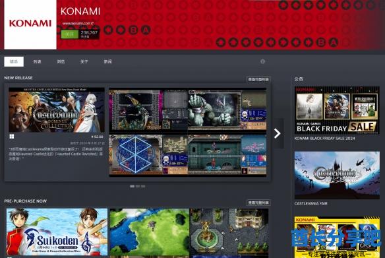The width and height of the screenshot is (385, 258).
Task: Click the Windows platform icon under Castlevania Dominus
Action: 12,137
